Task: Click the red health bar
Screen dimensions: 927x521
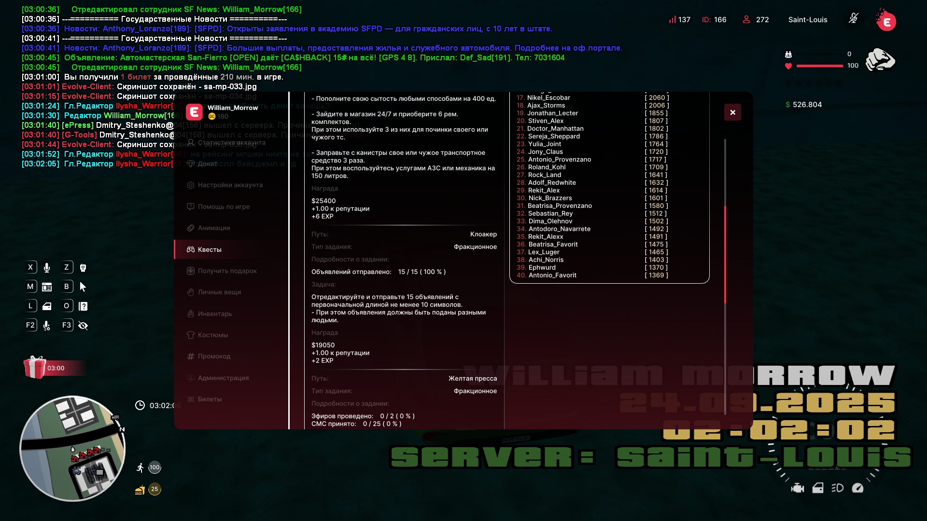Action: (x=819, y=66)
